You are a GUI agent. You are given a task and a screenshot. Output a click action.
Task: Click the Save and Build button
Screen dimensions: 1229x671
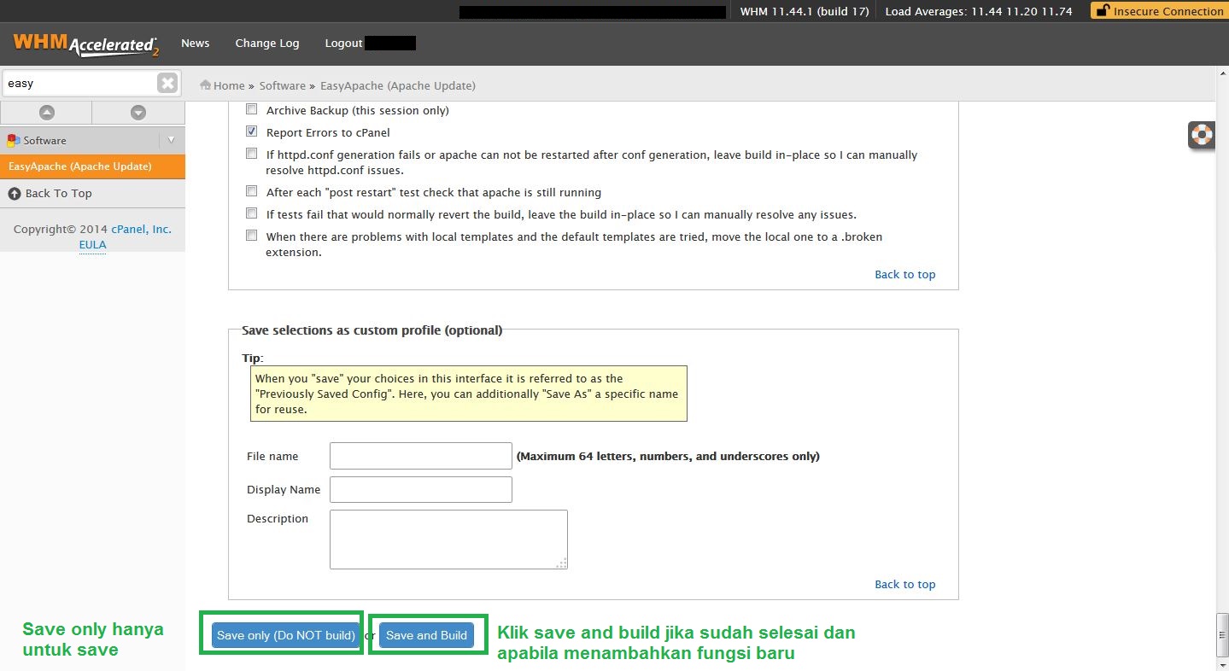(426, 635)
